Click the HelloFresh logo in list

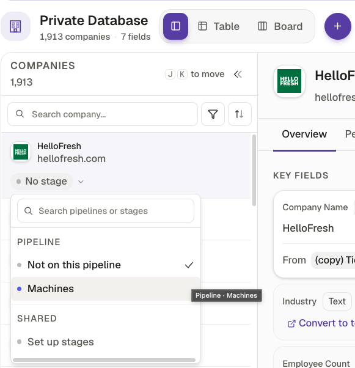pos(21,152)
